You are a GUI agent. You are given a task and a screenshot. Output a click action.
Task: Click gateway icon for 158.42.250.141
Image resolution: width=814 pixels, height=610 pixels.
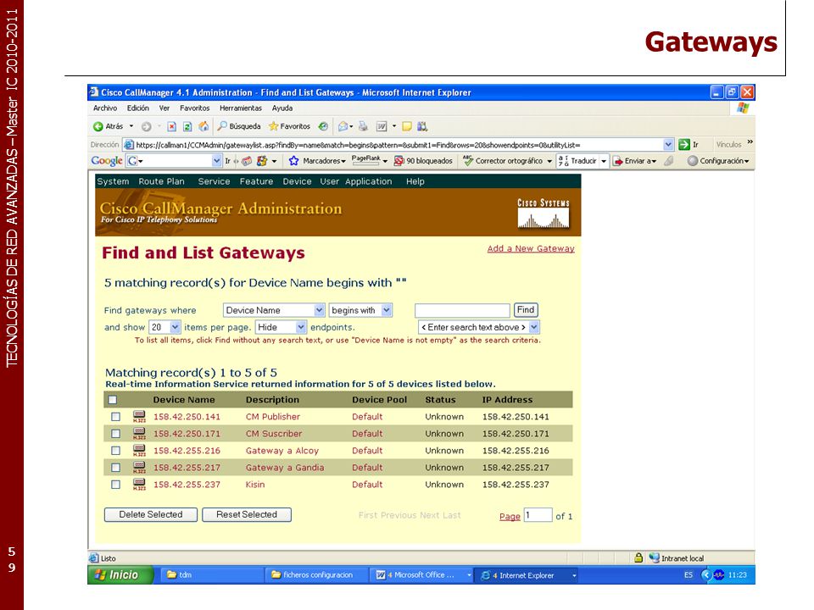[139, 417]
